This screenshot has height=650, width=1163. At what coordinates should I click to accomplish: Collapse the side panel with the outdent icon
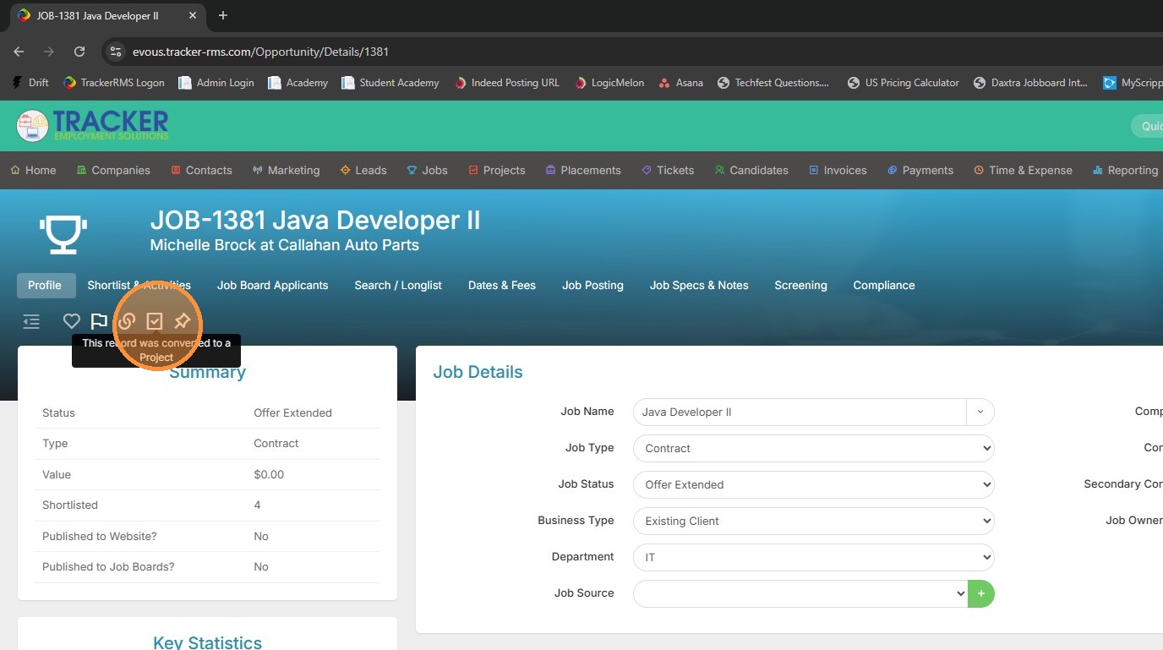pyautogui.click(x=31, y=321)
